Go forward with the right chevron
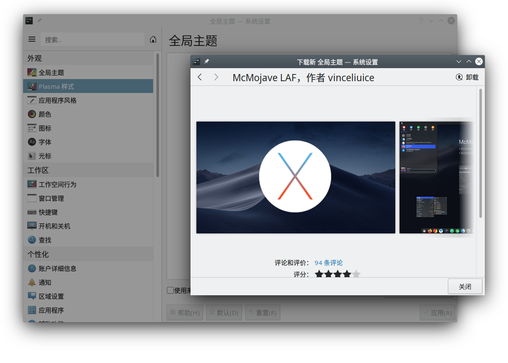Screen dimensions: 508x363 (x=216, y=77)
